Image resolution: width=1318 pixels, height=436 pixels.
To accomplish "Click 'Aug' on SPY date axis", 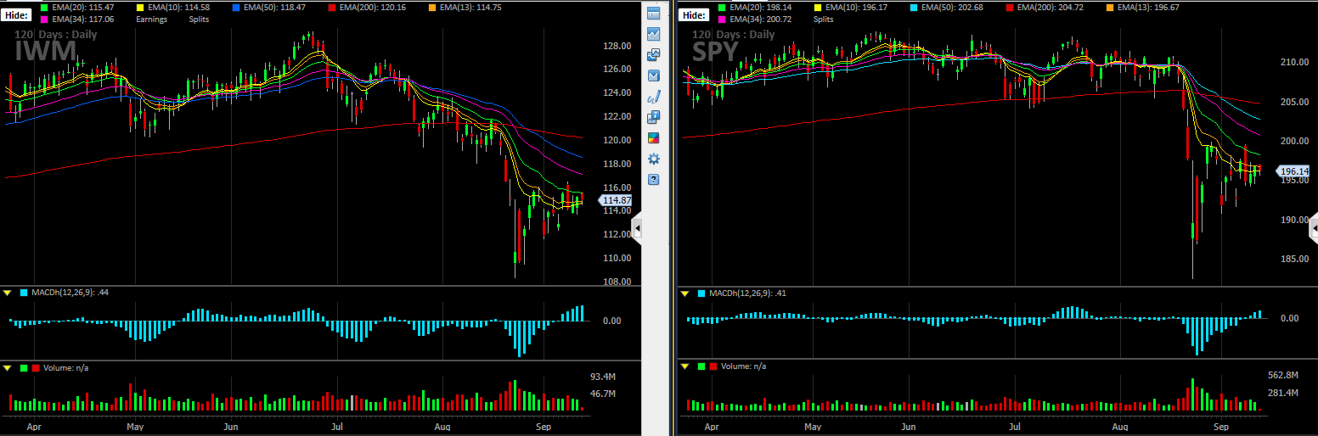I will pos(1121,428).
